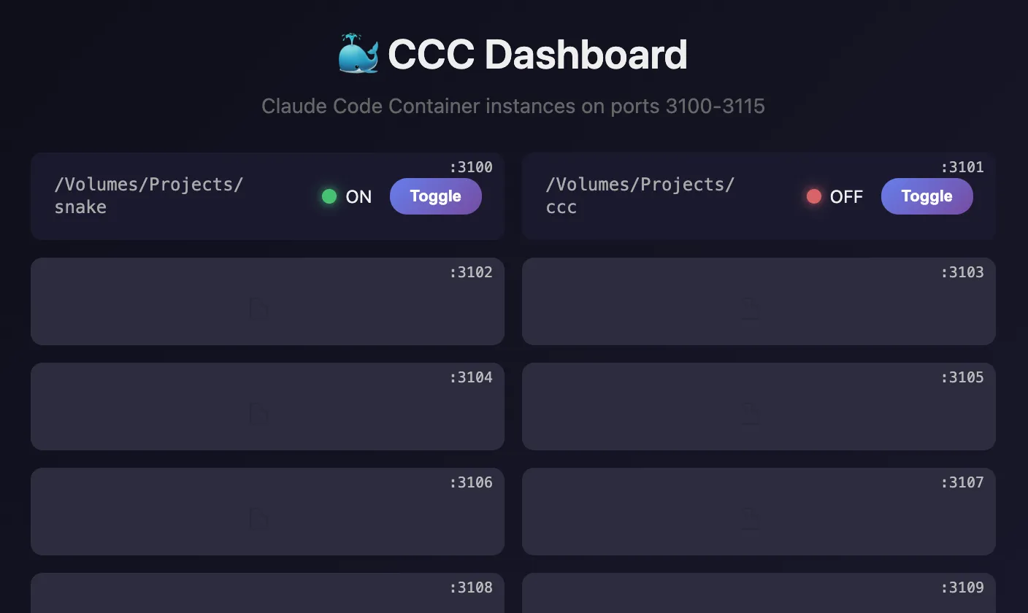Click the OFF status label for ccc
The width and height of the screenshot is (1028, 613).
(846, 197)
